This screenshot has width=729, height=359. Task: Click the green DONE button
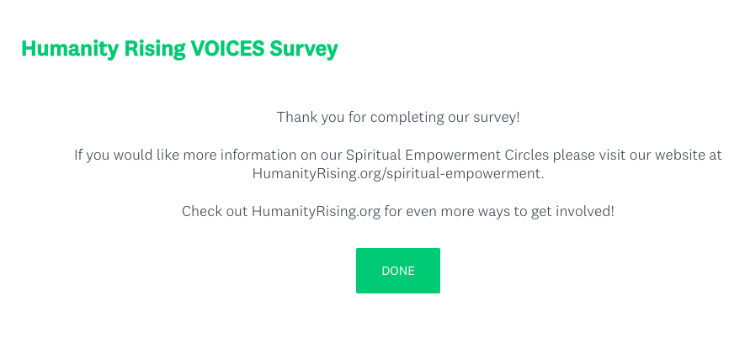click(397, 271)
